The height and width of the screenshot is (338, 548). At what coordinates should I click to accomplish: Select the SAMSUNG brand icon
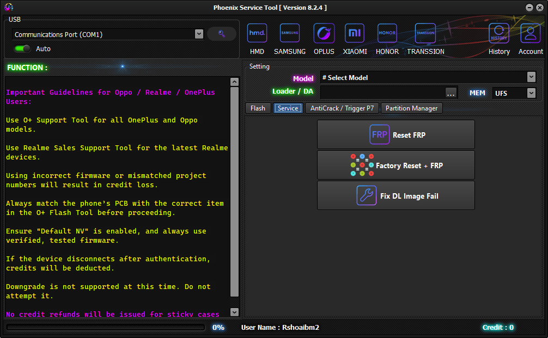pyautogui.click(x=290, y=34)
